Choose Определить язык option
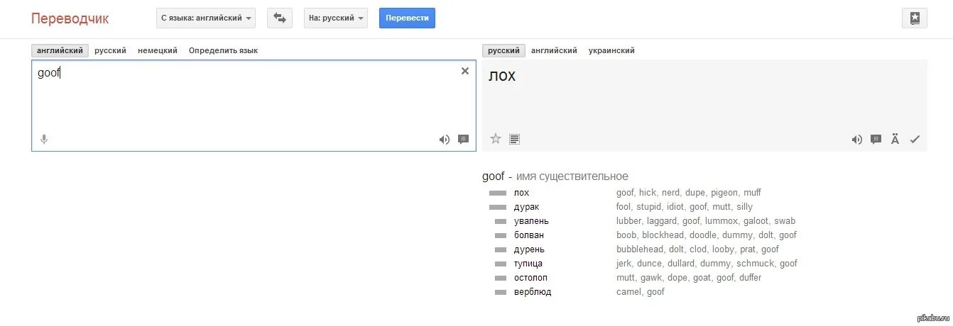This screenshot has width=953, height=326. [223, 50]
